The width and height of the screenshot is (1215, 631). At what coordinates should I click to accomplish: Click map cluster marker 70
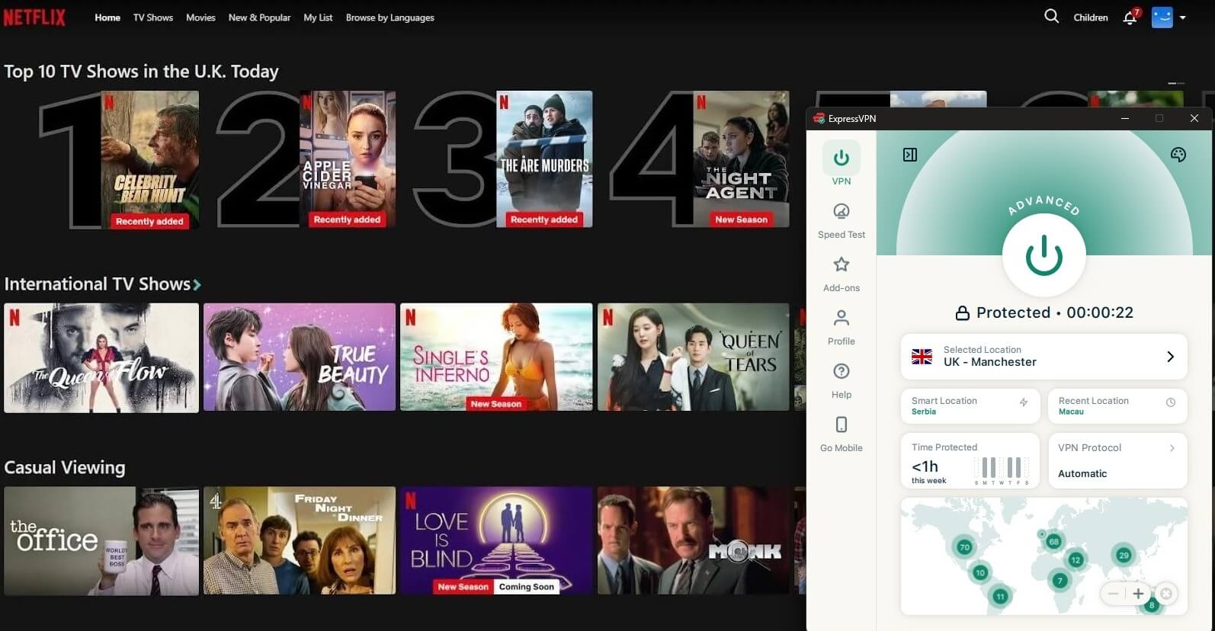pyautogui.click(x=964, y=547)
